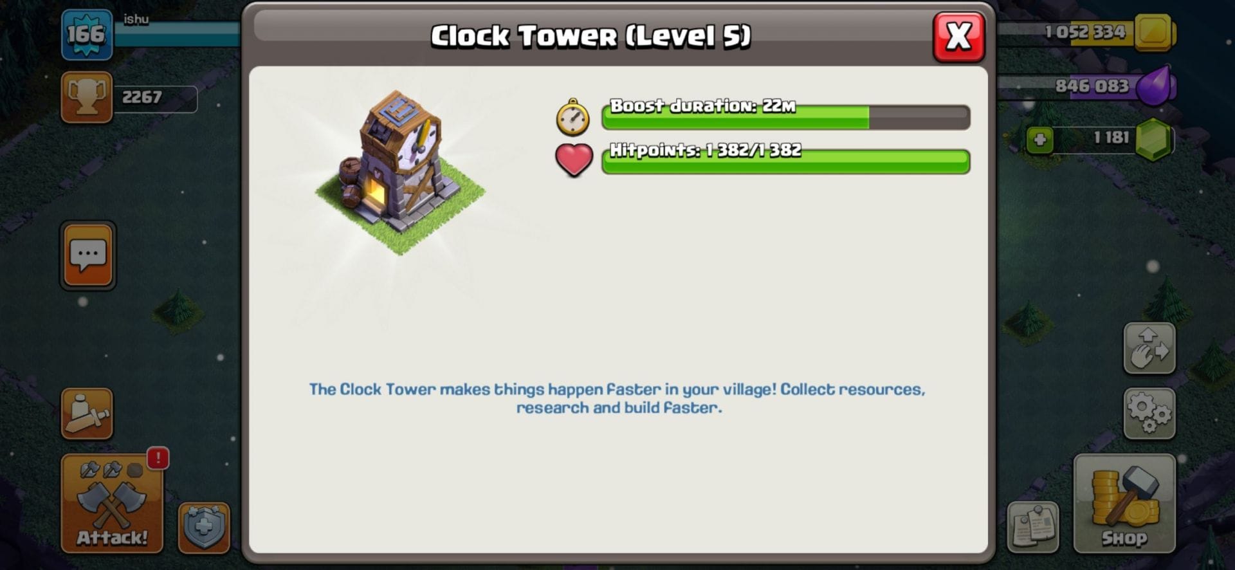Open the Shop with hammer and coins
The height and width of the screenshot is (570, 1235).
tap(1124, 504)
